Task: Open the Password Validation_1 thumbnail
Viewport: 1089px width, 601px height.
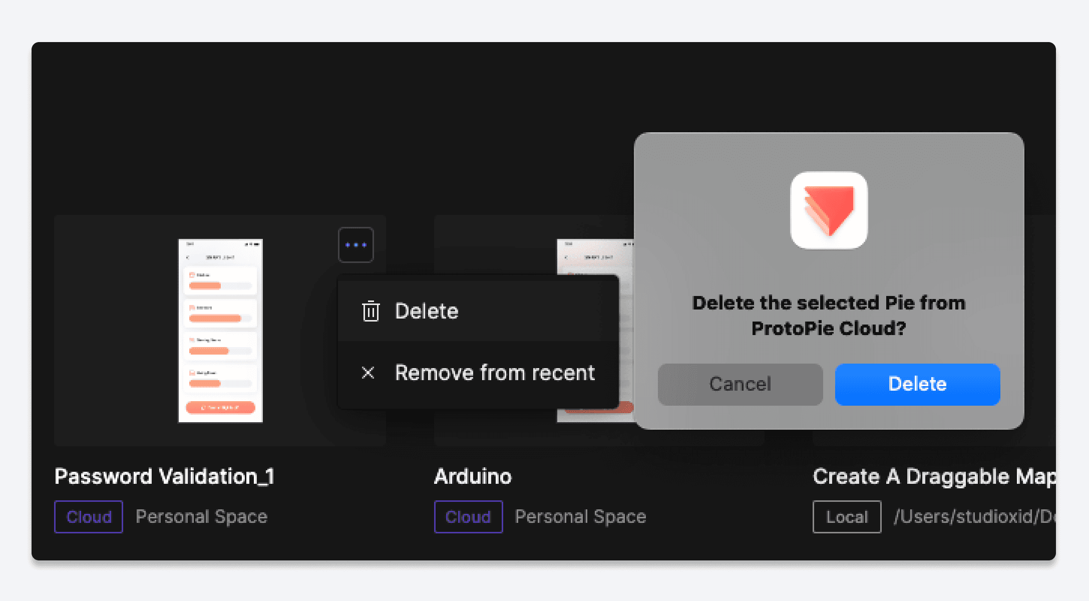Action: pyautogui.click(x=220, y=331)
